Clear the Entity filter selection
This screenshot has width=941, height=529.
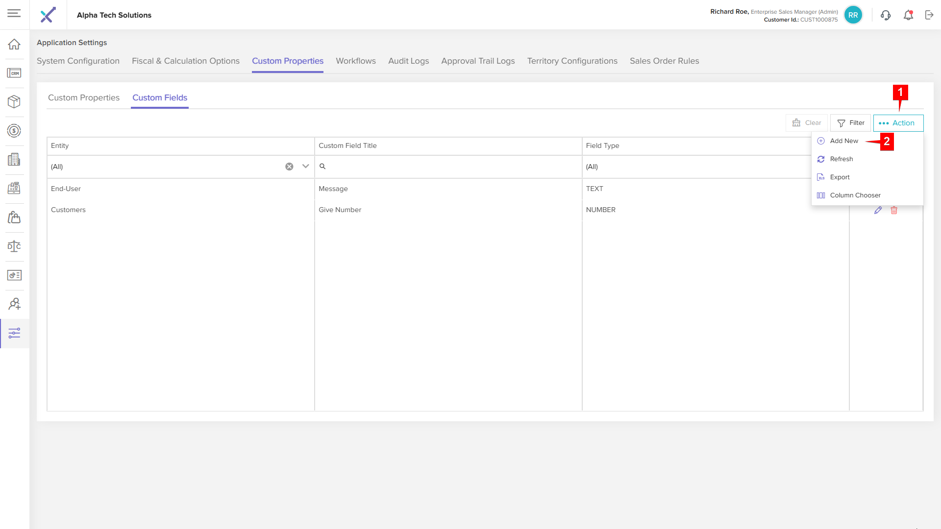(x=289, y=167)
